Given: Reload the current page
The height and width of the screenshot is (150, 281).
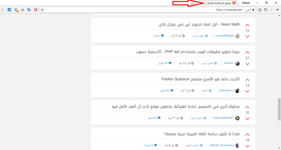Looking at the screenshot, I should [x=266, y=10].
